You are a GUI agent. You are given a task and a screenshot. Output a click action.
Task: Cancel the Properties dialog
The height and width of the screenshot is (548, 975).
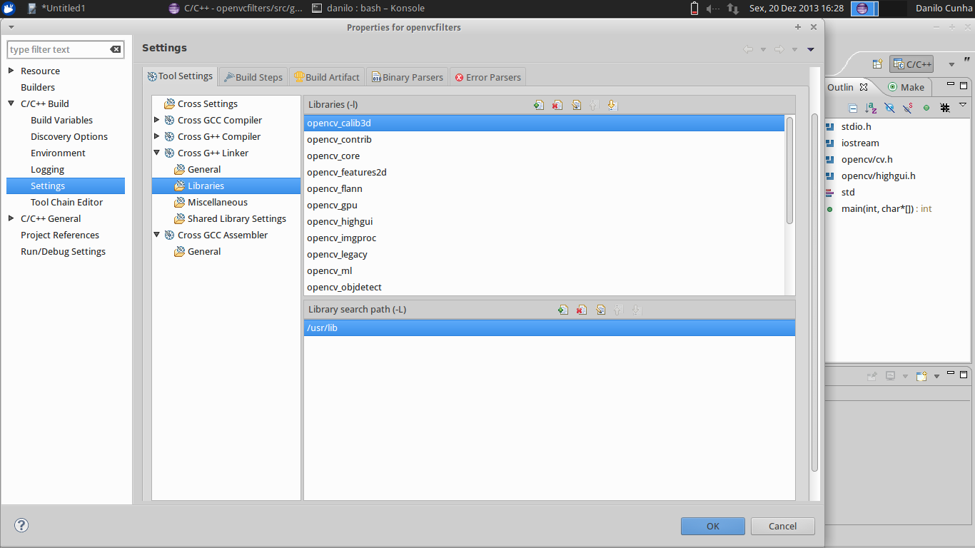coord(782,526)
